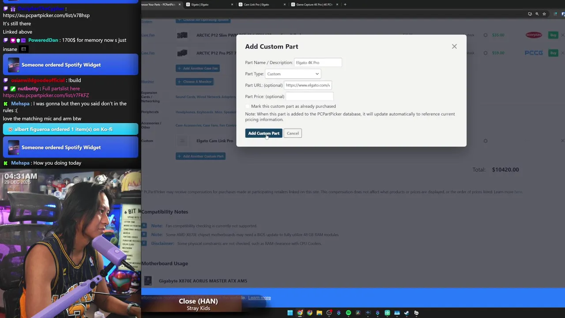Open nutbotty's pcpartpicker list link in chat
Image resolution: width=565 pixels, height=318 pixels.
[46, 95]
